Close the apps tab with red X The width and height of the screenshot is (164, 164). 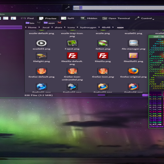(x=59, y=23)
